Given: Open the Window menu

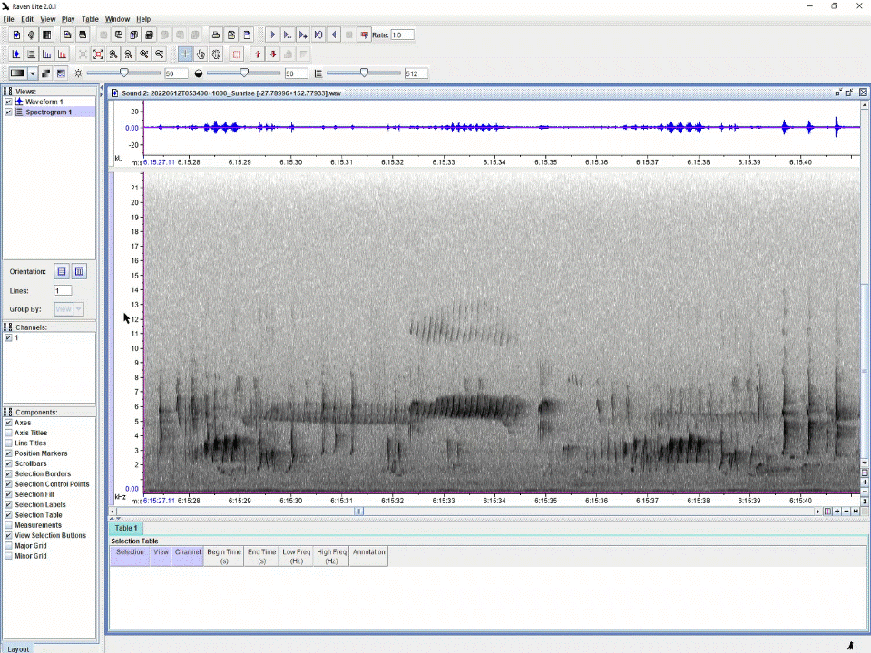Looking at the screenshot, I should click(117, 19).
